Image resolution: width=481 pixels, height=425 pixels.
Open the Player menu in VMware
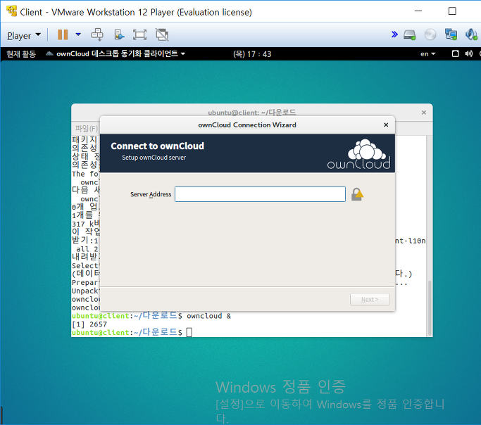pos(24,36)
